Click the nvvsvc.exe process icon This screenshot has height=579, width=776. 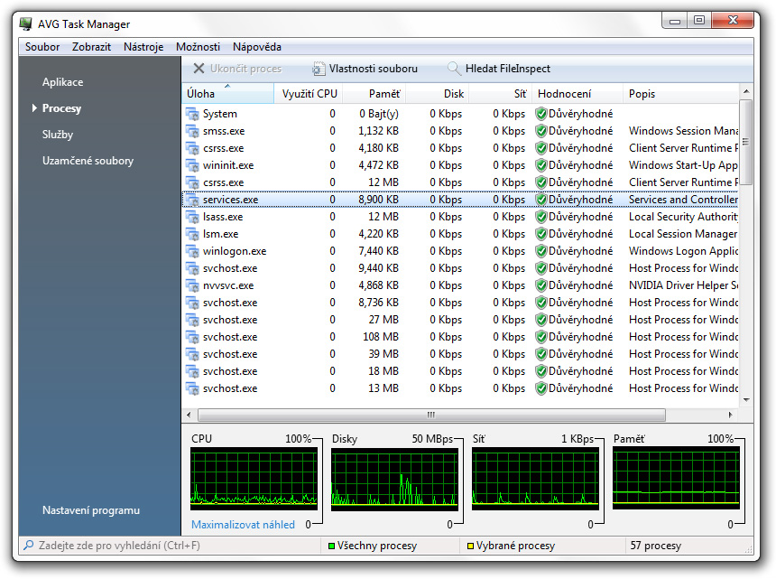pyautogui.click(x=192, y=285)
